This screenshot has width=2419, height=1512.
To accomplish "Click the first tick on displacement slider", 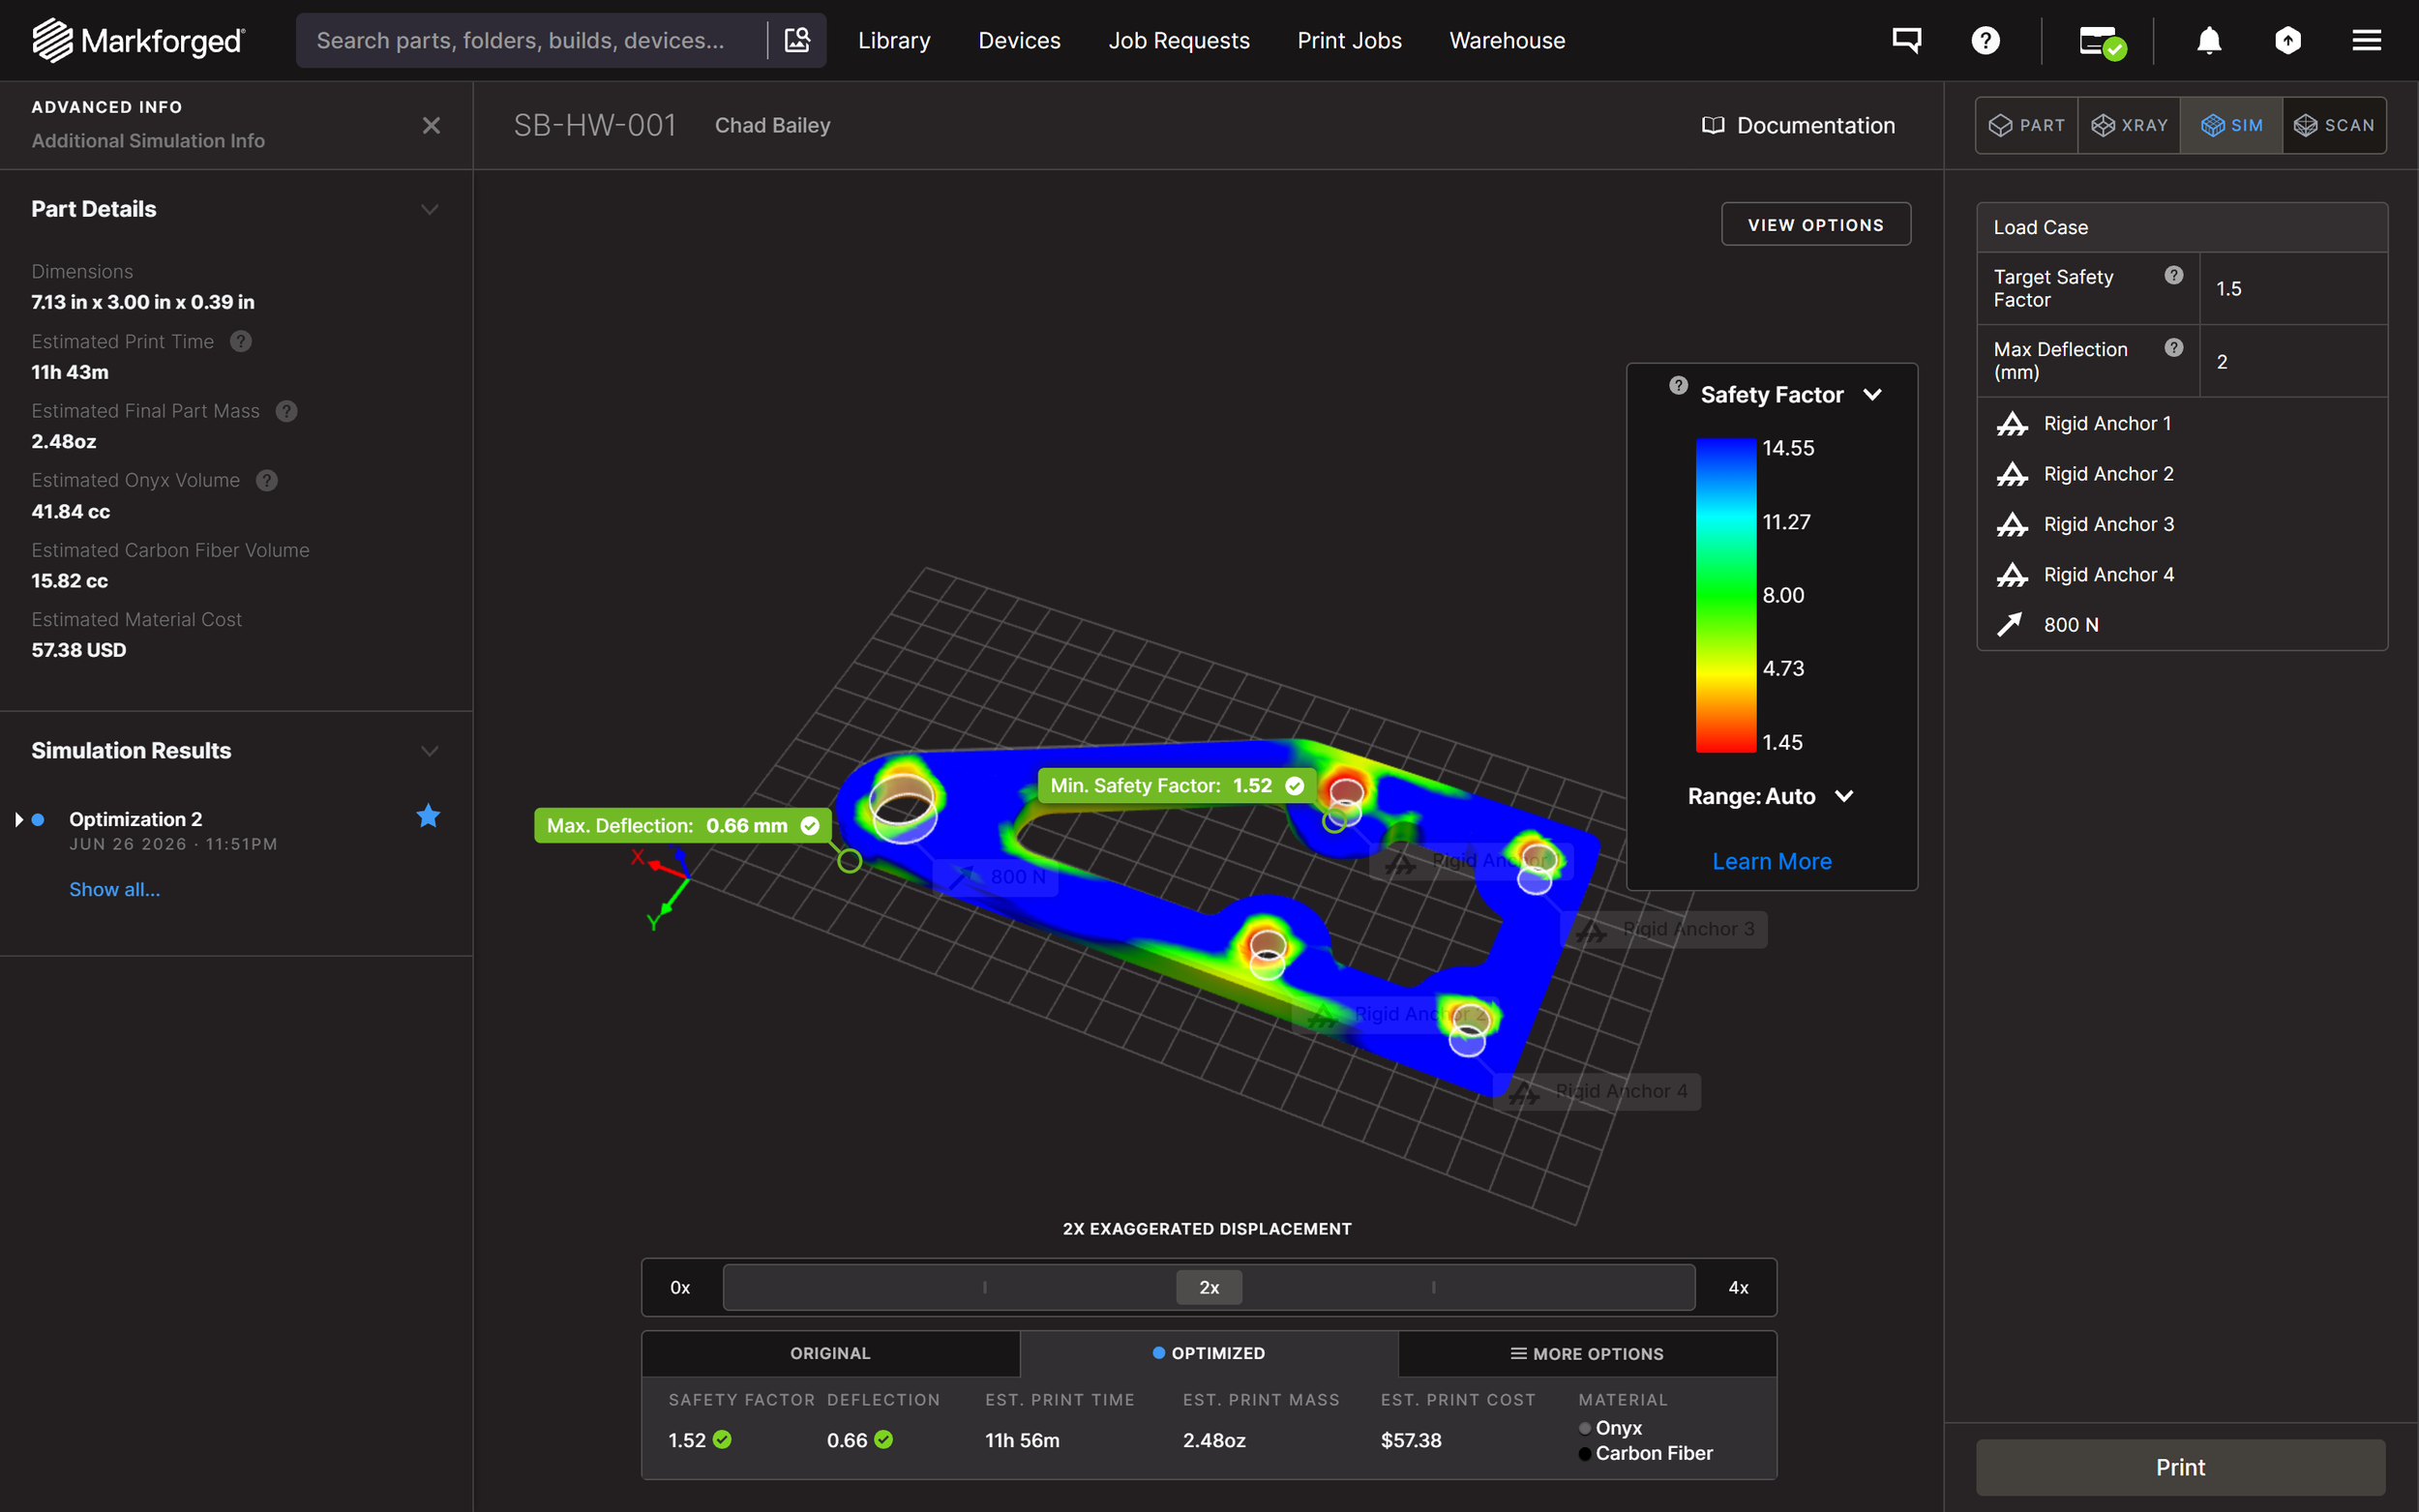I will [x=985, y=1287].
